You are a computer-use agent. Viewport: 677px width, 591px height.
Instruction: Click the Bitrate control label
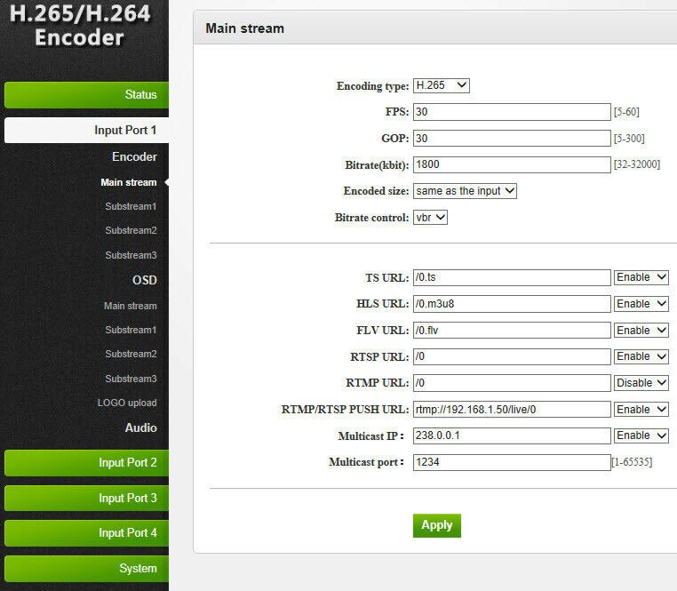point(371,218)
